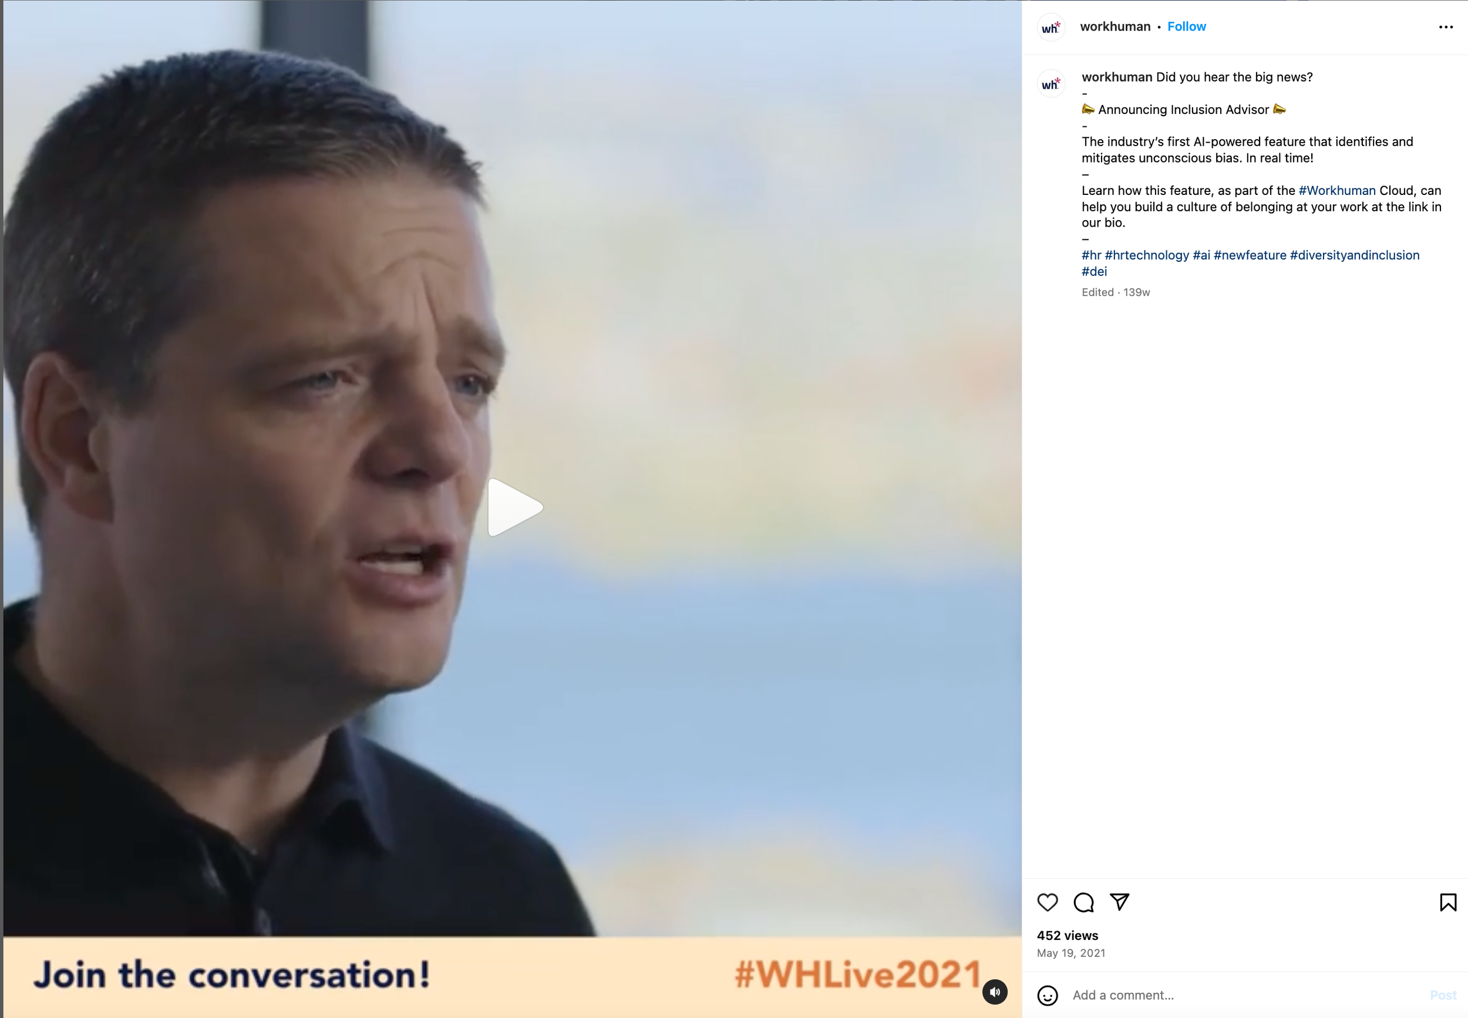Follow the workhuman account
The height and width of the screenshot is (1018, 1468).
coord(1187,27)
